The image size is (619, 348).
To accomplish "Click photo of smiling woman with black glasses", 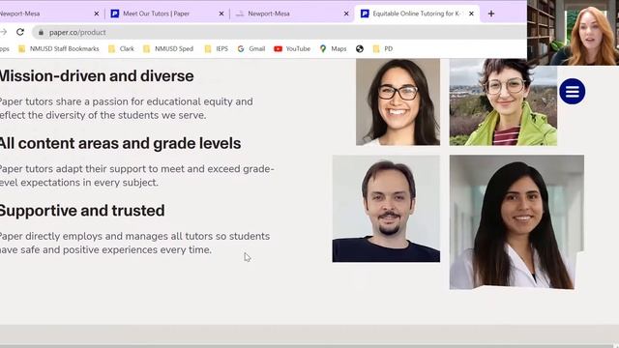I will point(398,101).
